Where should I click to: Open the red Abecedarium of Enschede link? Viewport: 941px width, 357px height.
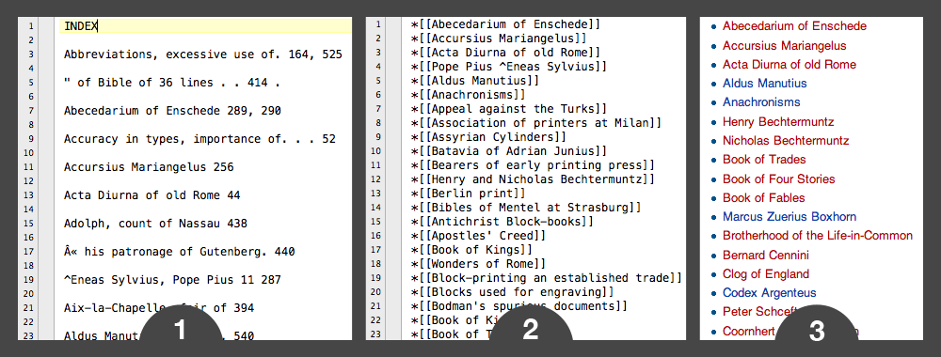tap(794, 26)
